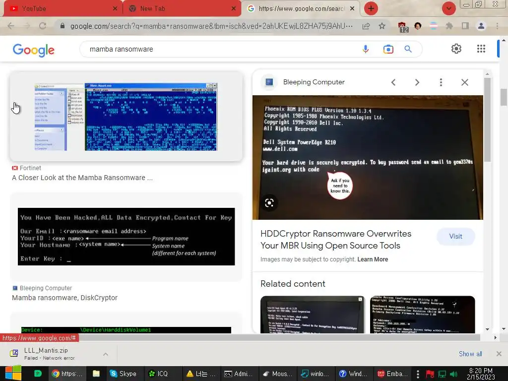Open File Explorer from taskbar
This screenshot has width=508, height=381.
click(x=96, y=374)
